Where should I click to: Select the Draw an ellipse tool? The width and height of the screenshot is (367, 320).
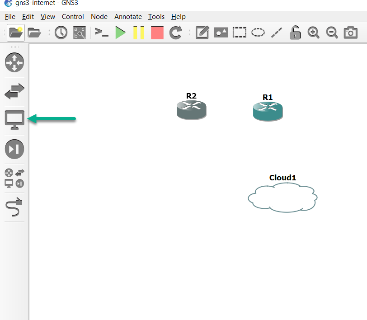(258, 33)
